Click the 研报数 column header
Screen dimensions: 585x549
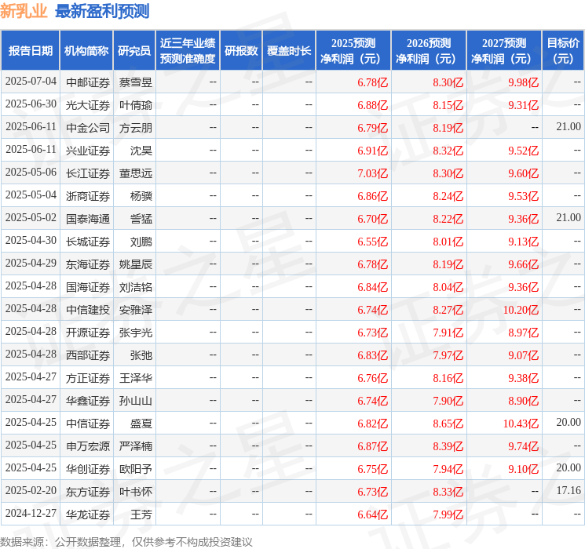tap(241, 51)
